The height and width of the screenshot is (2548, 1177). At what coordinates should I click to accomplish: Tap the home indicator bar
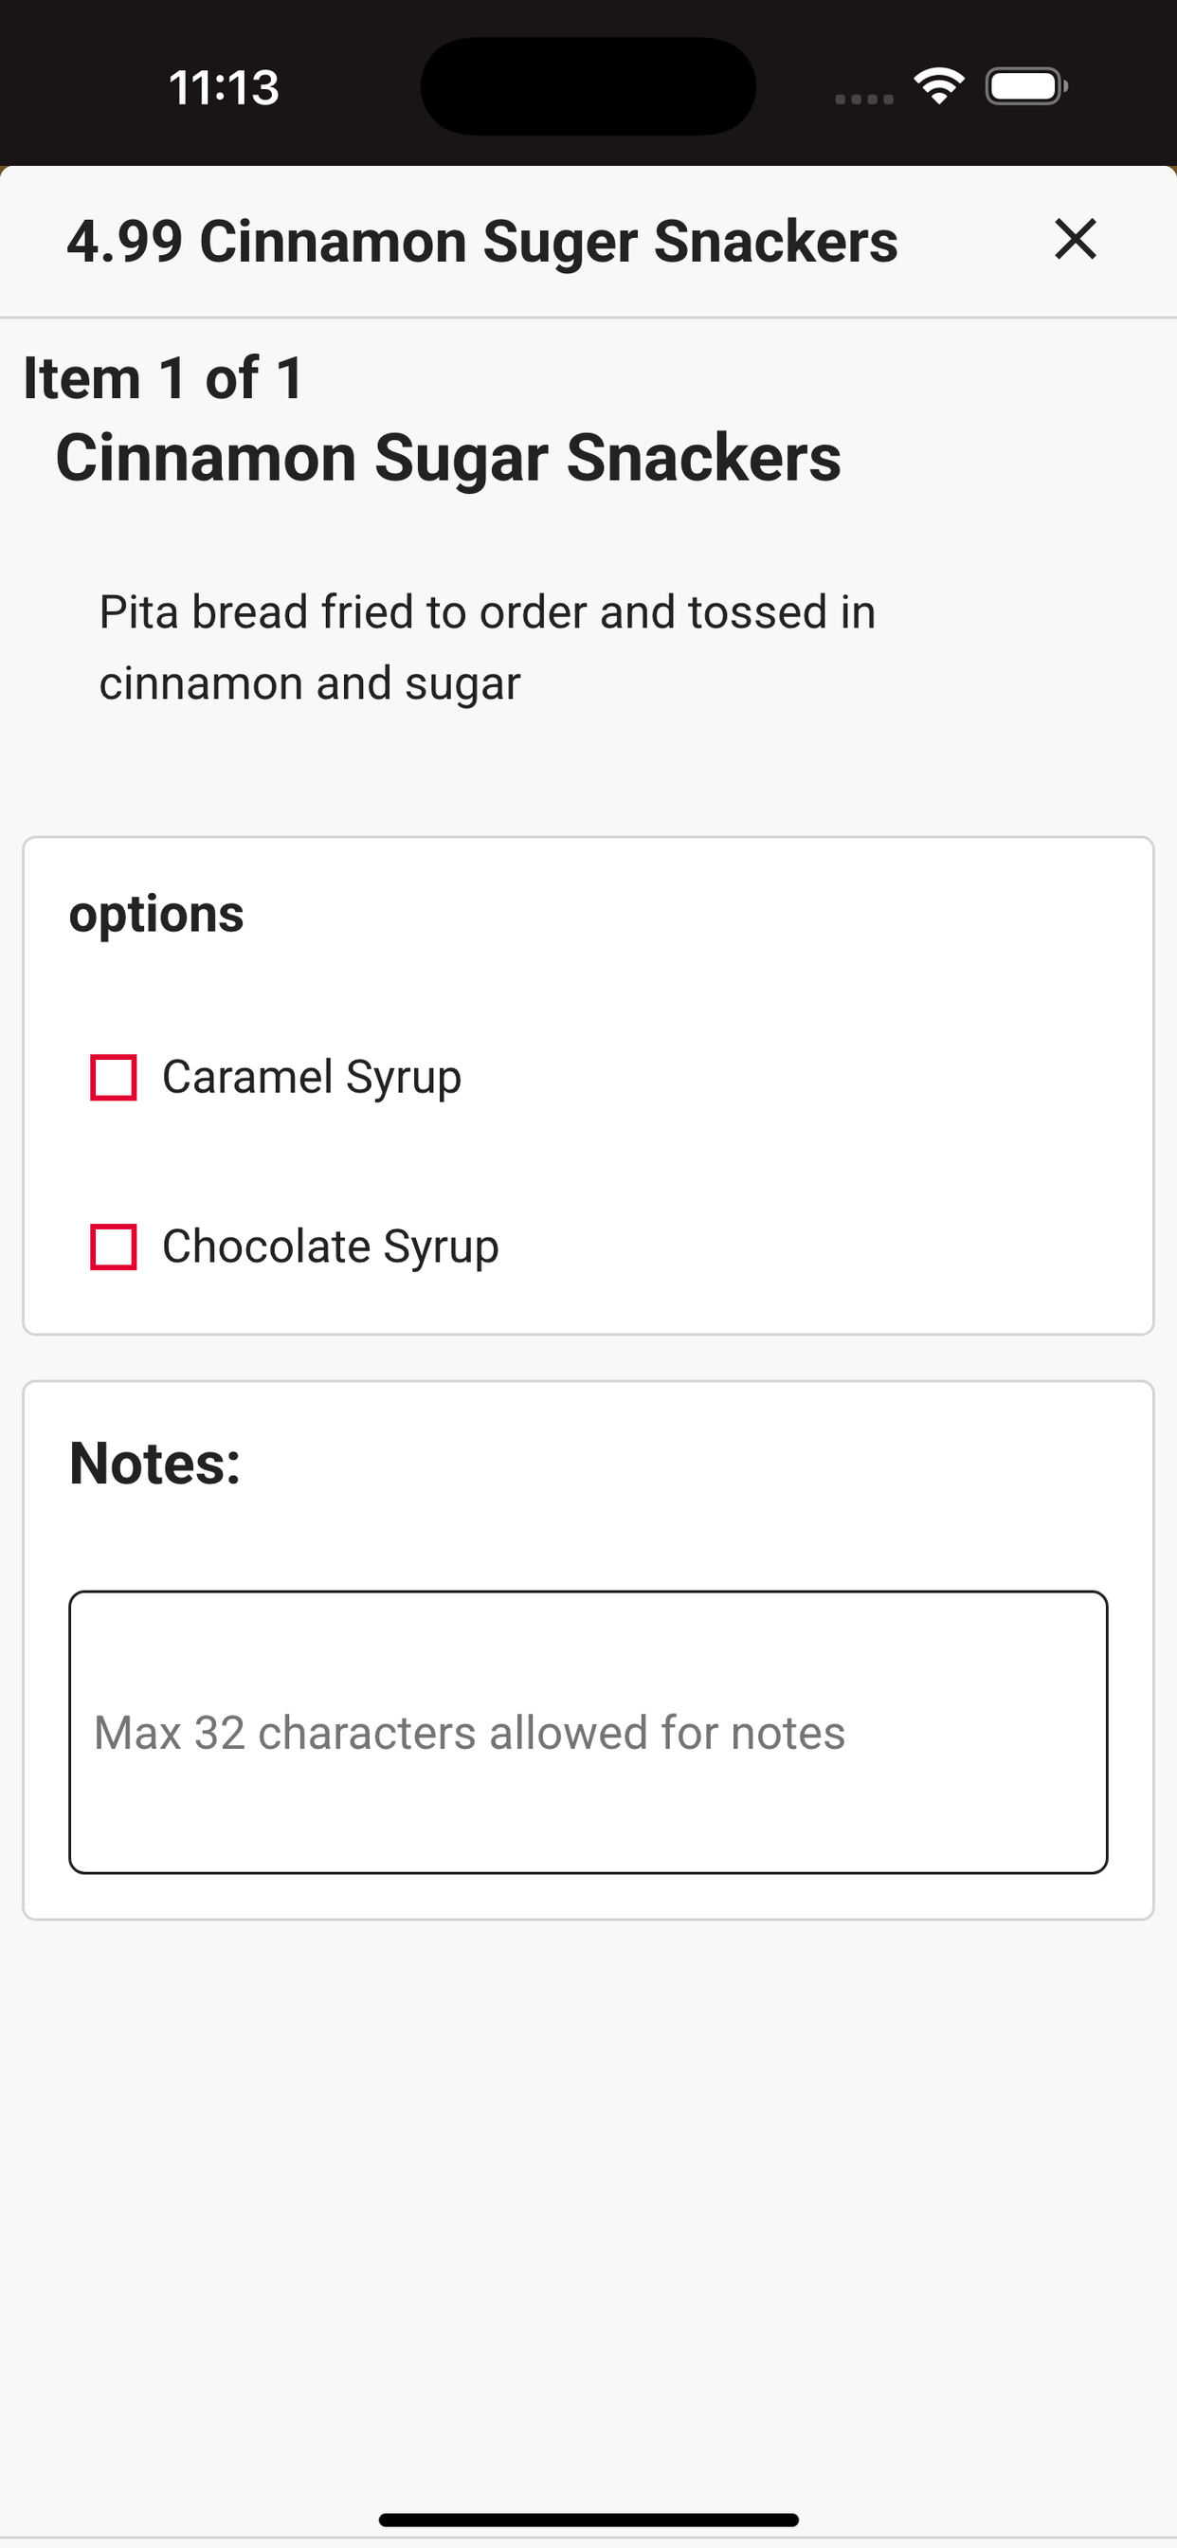point(588,2520)
